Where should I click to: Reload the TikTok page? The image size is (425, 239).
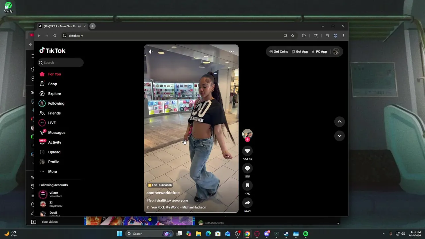tap(55, 36)
